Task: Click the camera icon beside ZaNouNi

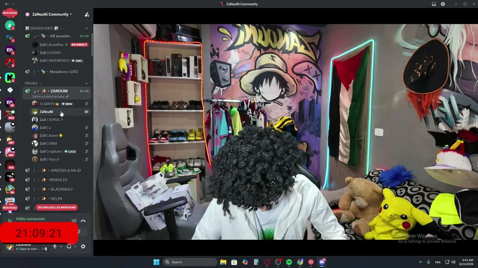Action: [87, 112]
